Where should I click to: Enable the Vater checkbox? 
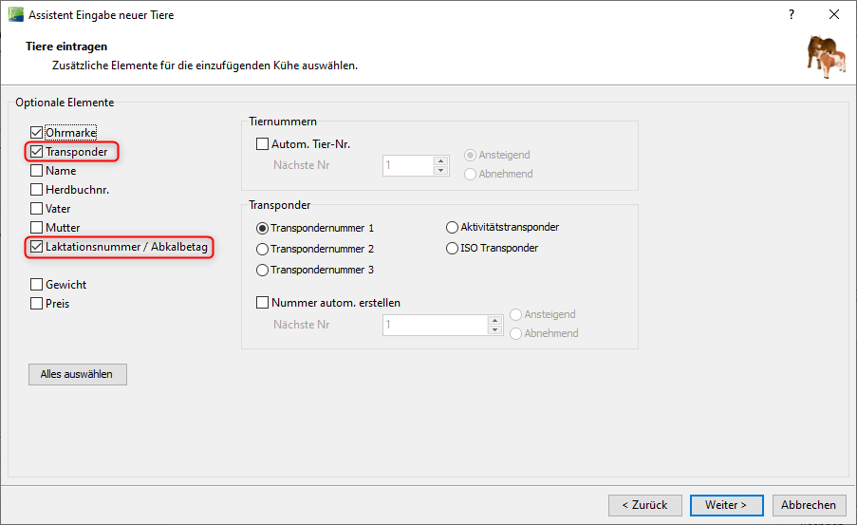(x=37, y=209)
